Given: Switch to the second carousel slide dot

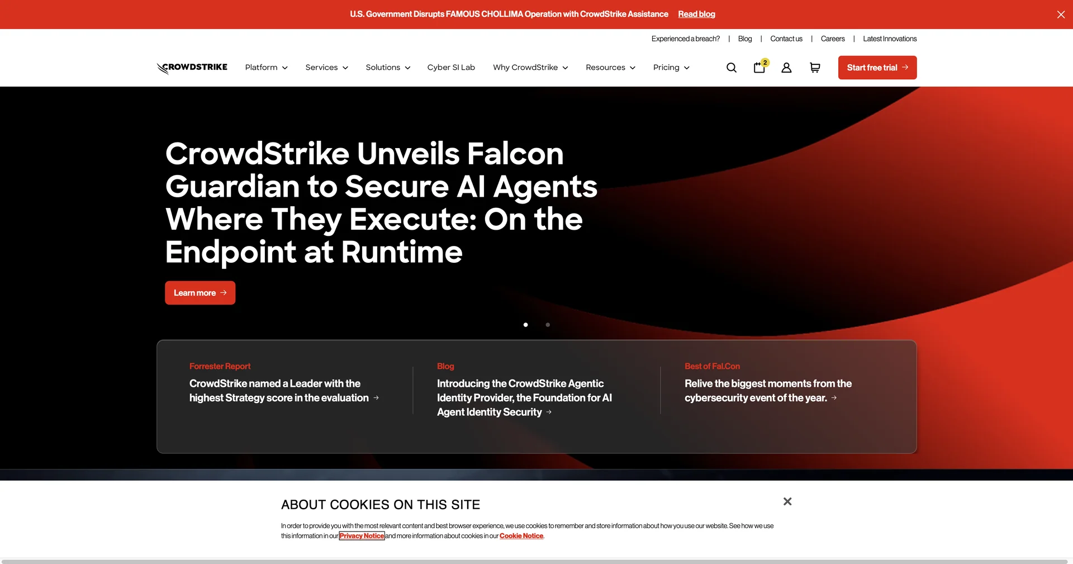Looking at the screenshot, I should [x=548, y=325].
